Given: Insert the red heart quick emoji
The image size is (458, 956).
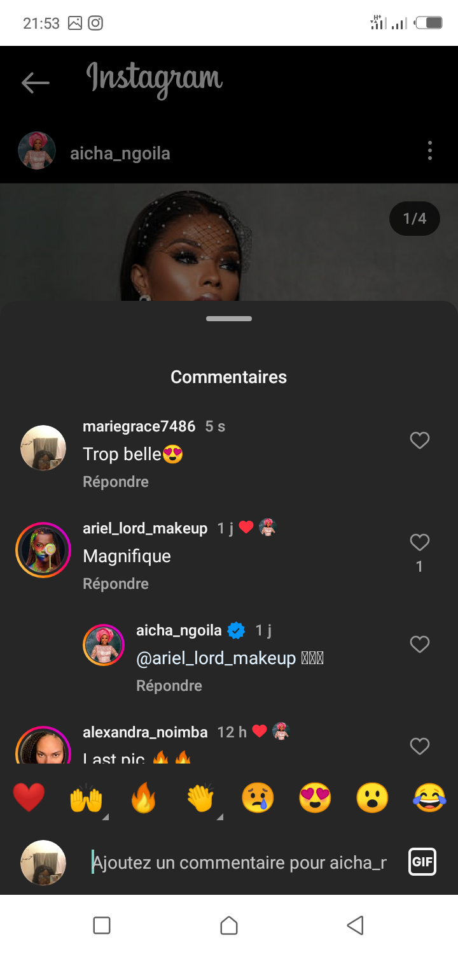Looking at the screenshot, I should pyautogui.click(x=29, y=797).
